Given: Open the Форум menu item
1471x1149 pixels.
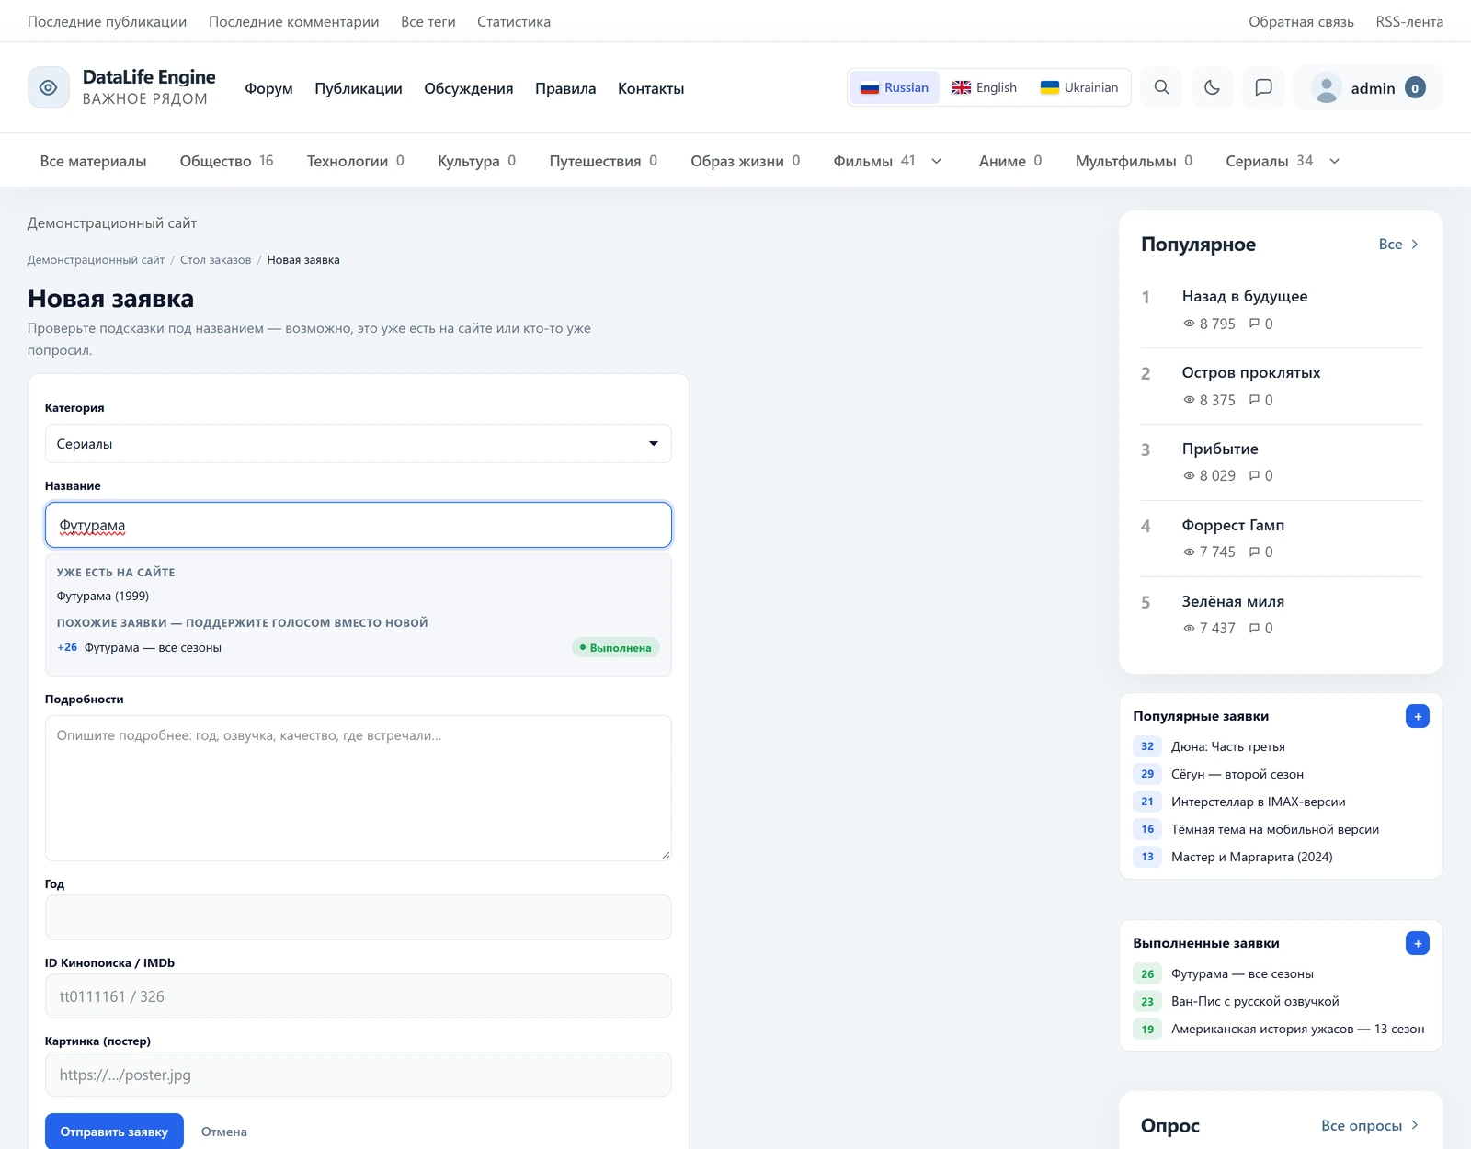Looking at the screenshot, I should coord(268,88).
